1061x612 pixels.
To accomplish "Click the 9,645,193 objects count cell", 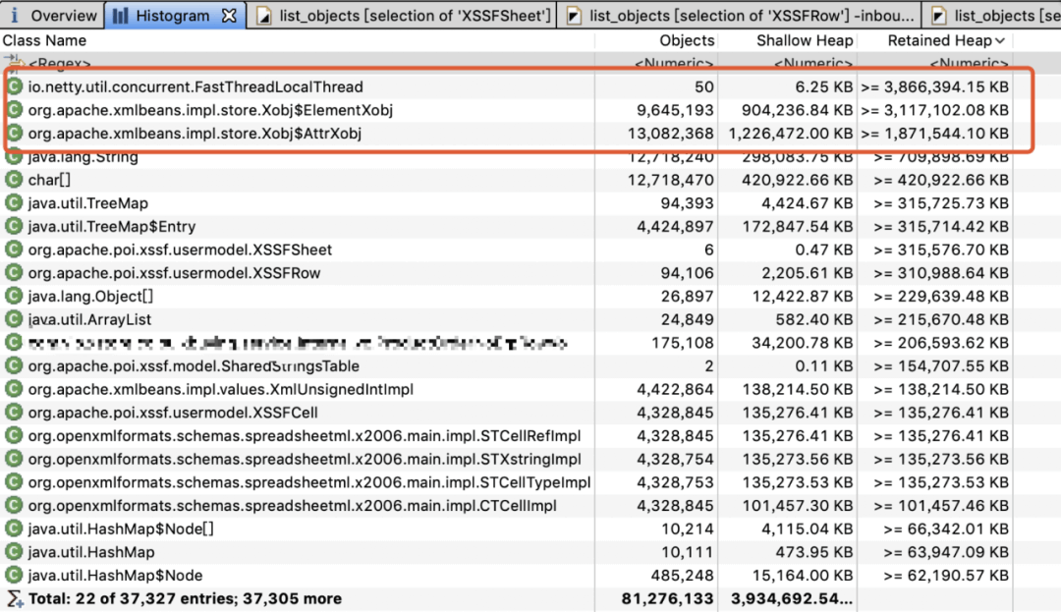I will click(x=675, y=110).
